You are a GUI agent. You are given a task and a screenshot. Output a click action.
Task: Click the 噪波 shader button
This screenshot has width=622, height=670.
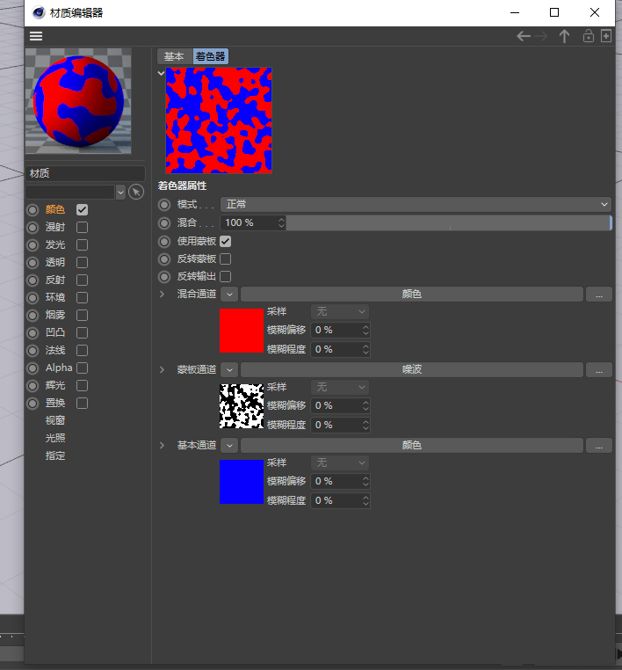click(411, 369)
